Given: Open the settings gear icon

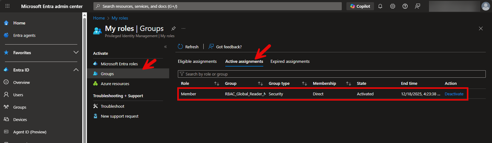Looking at the screenshot, I should tap(393, 6).
